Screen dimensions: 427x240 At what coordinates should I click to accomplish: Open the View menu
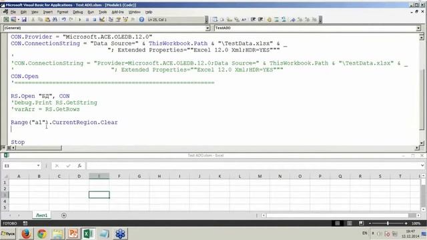pos(35,12)
